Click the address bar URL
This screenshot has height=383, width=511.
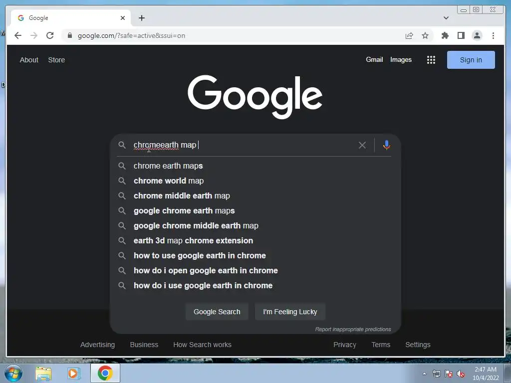131,35
